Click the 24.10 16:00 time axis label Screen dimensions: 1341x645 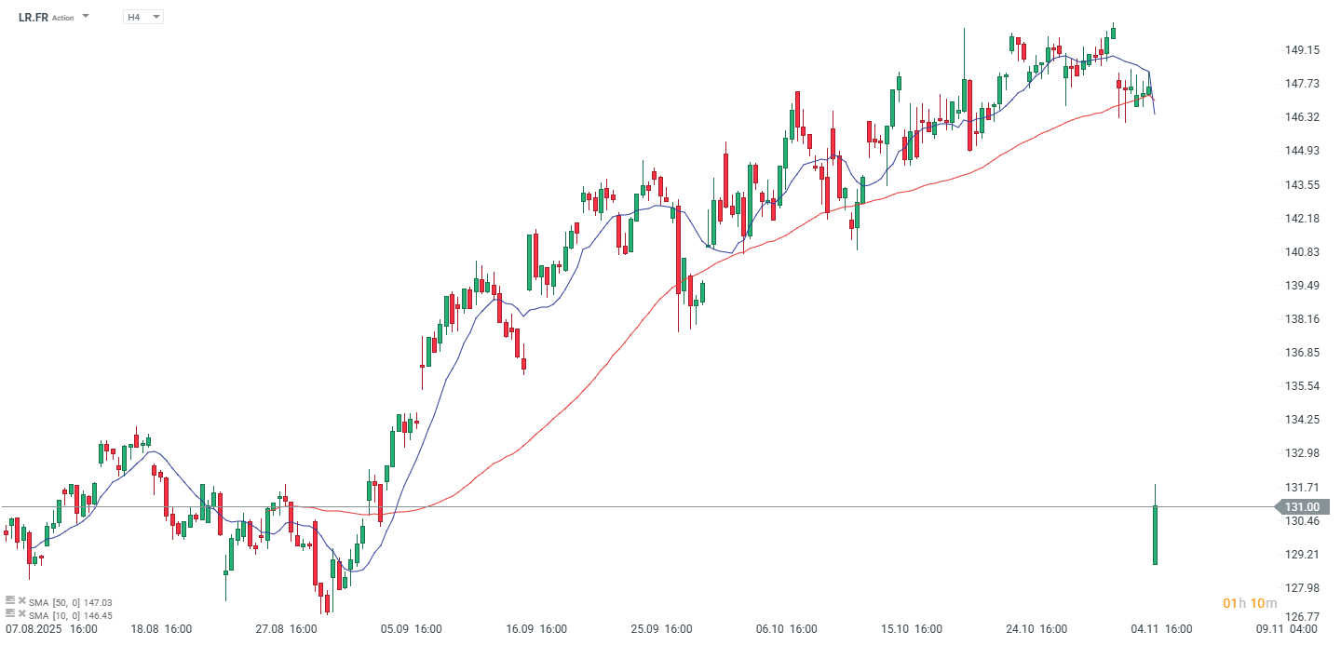click(x=1036, y=629)
